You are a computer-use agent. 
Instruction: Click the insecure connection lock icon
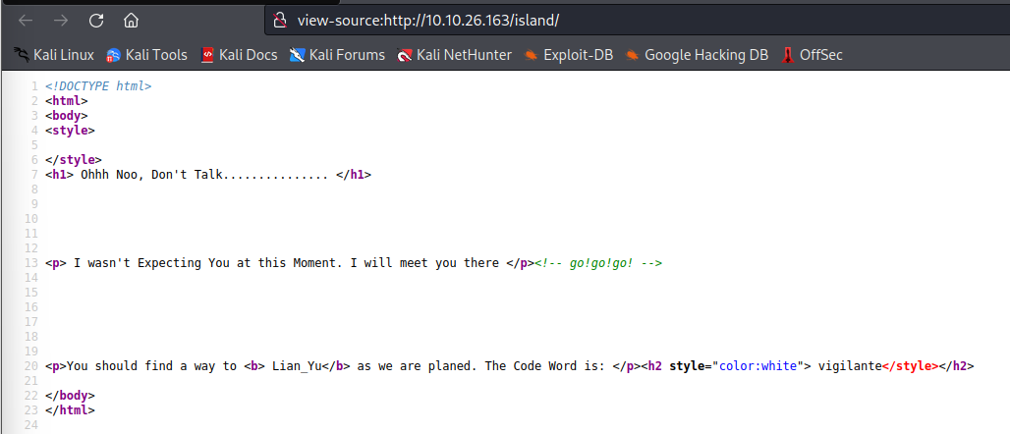tap(280, 20)
